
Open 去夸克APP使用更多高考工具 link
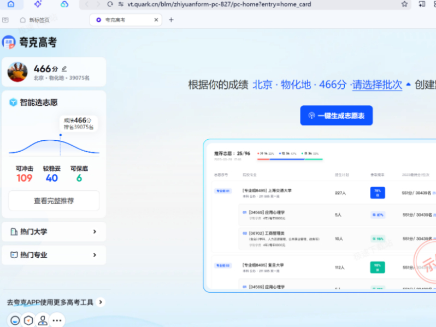(50, 302)
